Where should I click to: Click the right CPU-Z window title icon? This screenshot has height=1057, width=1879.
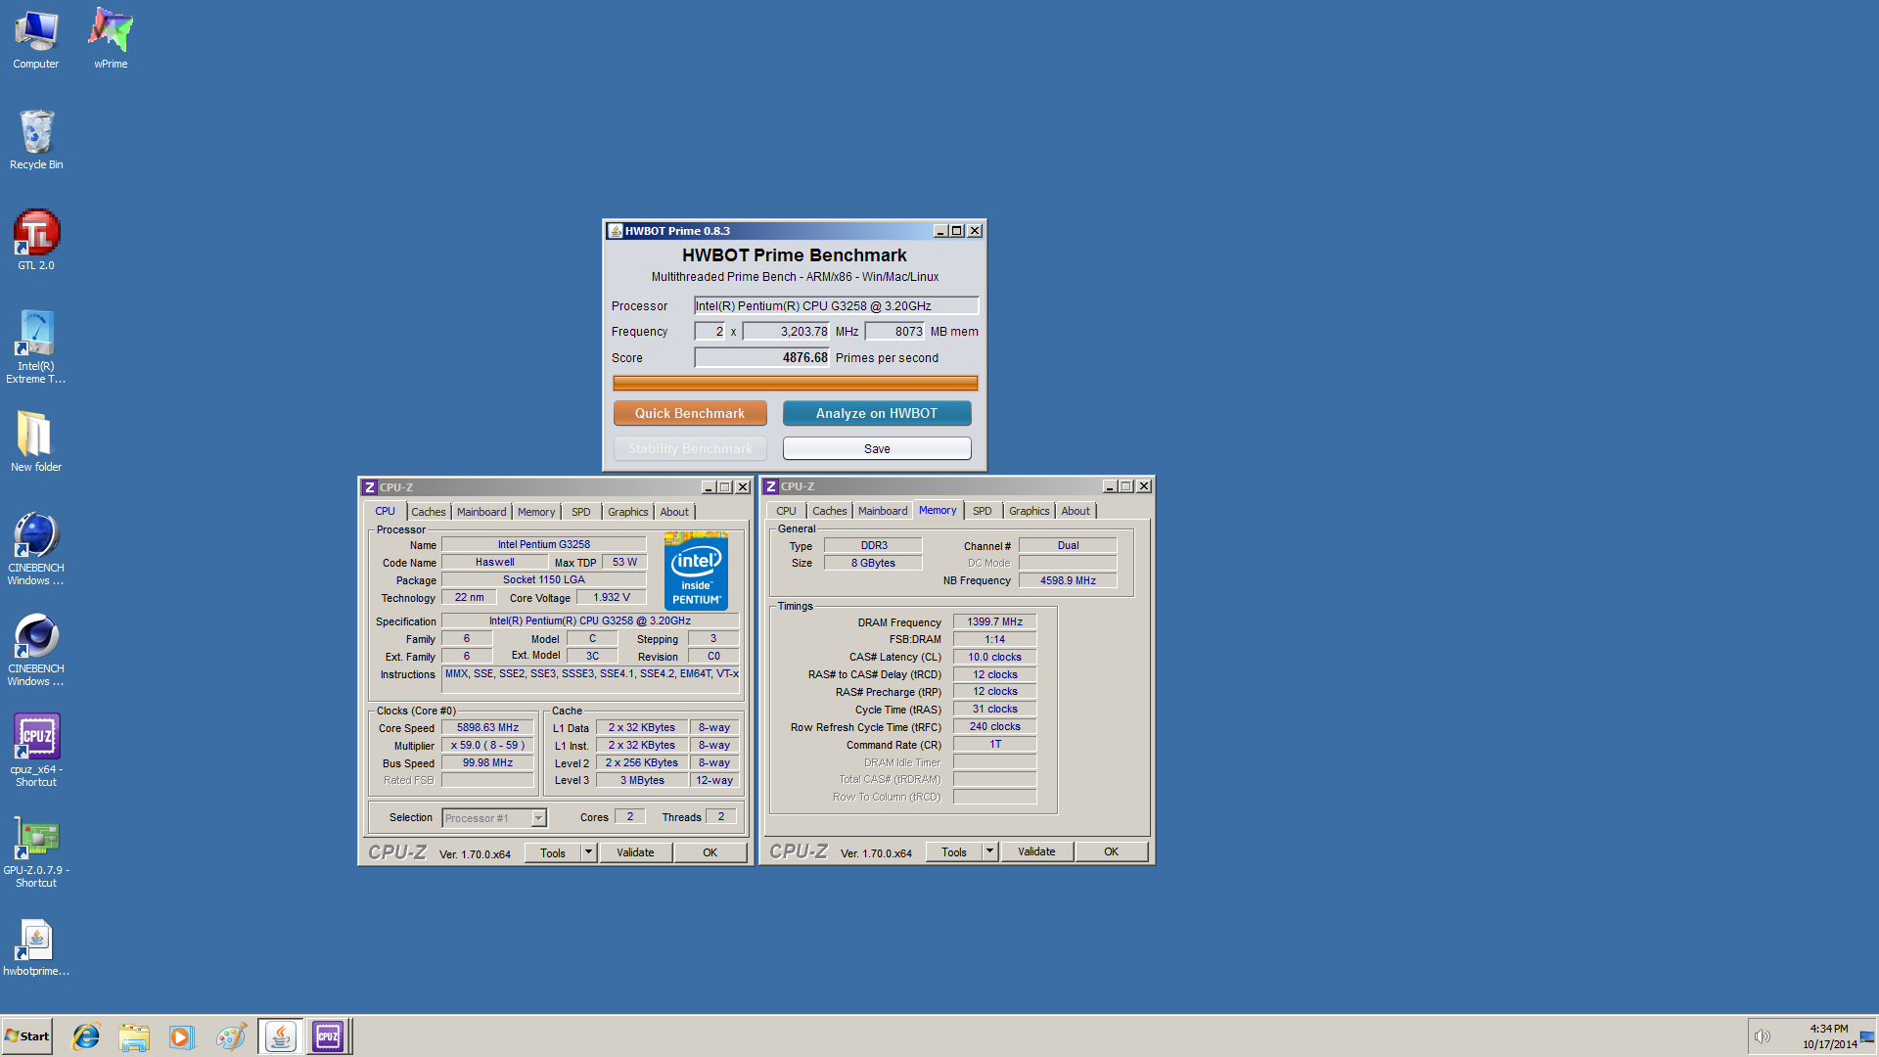click(x=771, y=486)
